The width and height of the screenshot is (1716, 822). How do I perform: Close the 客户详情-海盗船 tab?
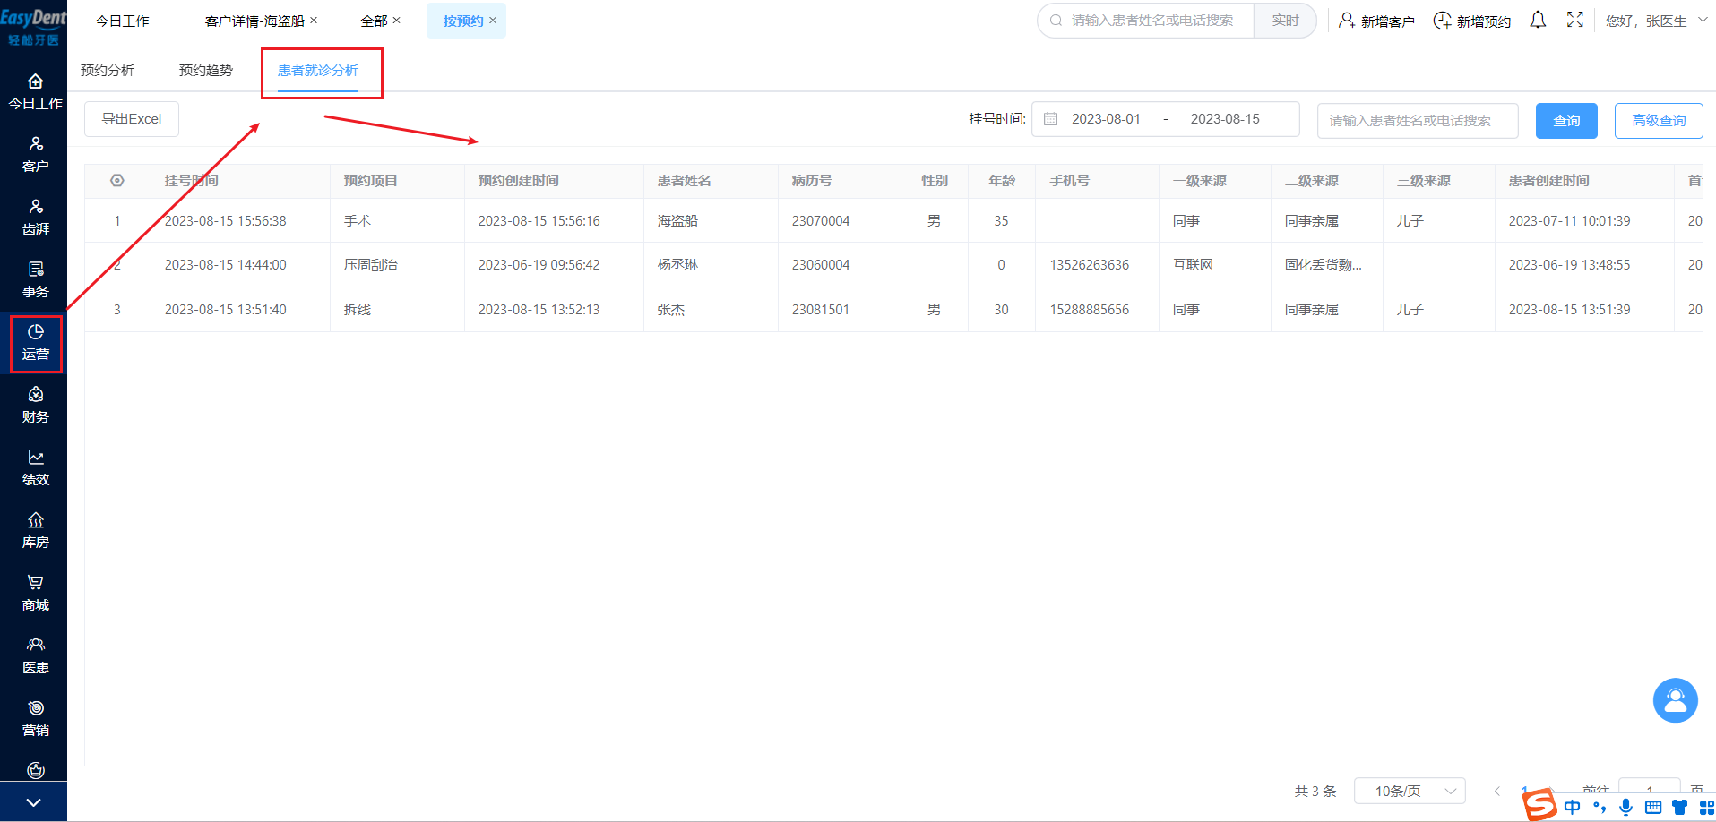pos(314,20)
